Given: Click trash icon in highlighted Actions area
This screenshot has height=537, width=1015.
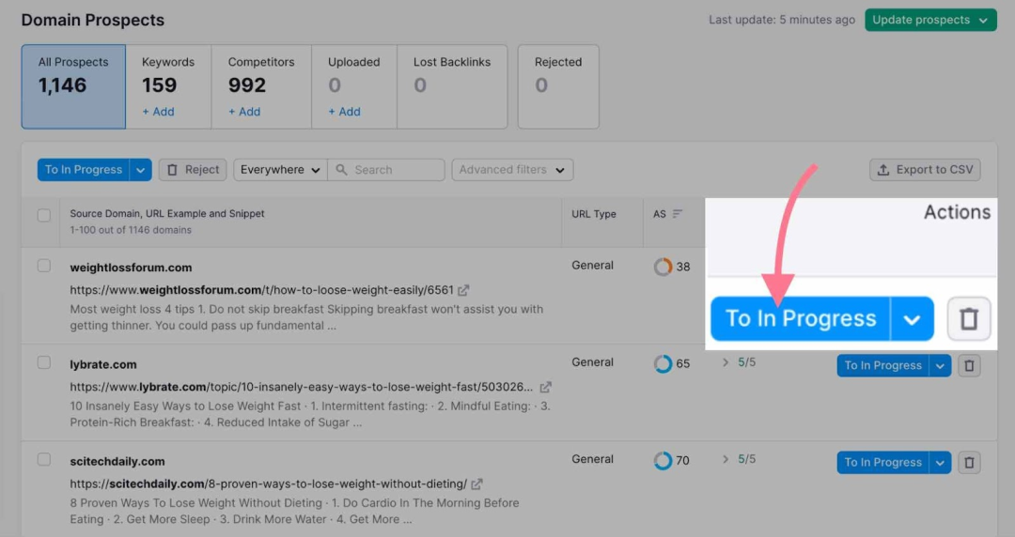Looking at the screenshot, I should pos(968,319).
